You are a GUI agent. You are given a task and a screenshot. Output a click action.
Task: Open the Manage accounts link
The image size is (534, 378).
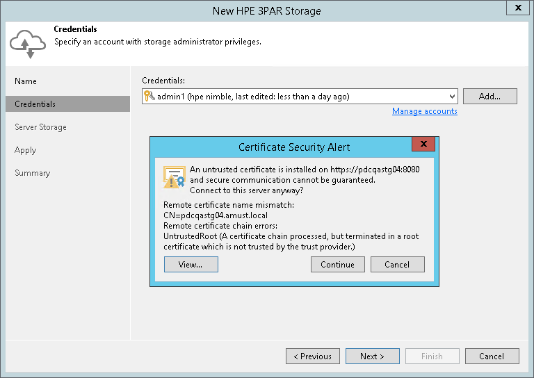[424, 111]
